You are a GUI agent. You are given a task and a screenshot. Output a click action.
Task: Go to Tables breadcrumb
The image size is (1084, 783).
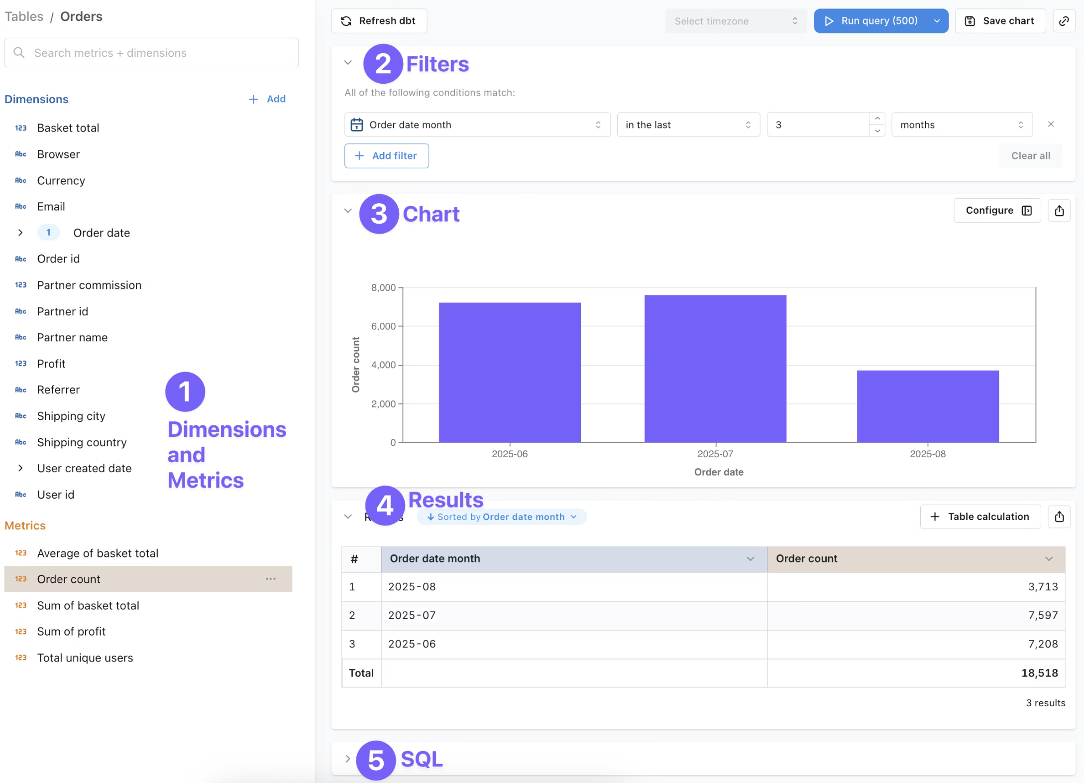(24, 16)
